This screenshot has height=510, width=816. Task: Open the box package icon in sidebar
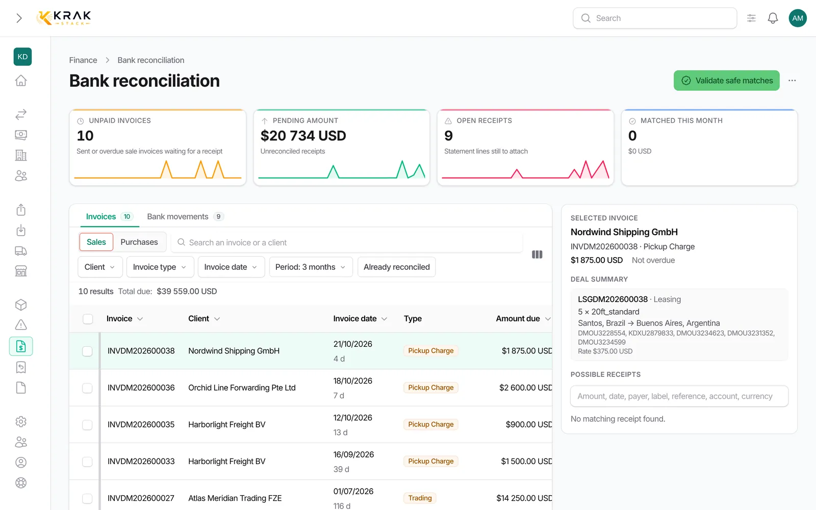coord(21,304)
